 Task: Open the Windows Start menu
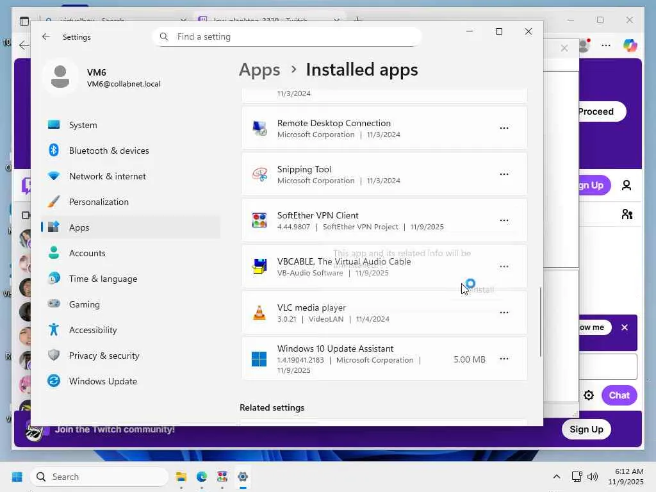coord(17,477)
